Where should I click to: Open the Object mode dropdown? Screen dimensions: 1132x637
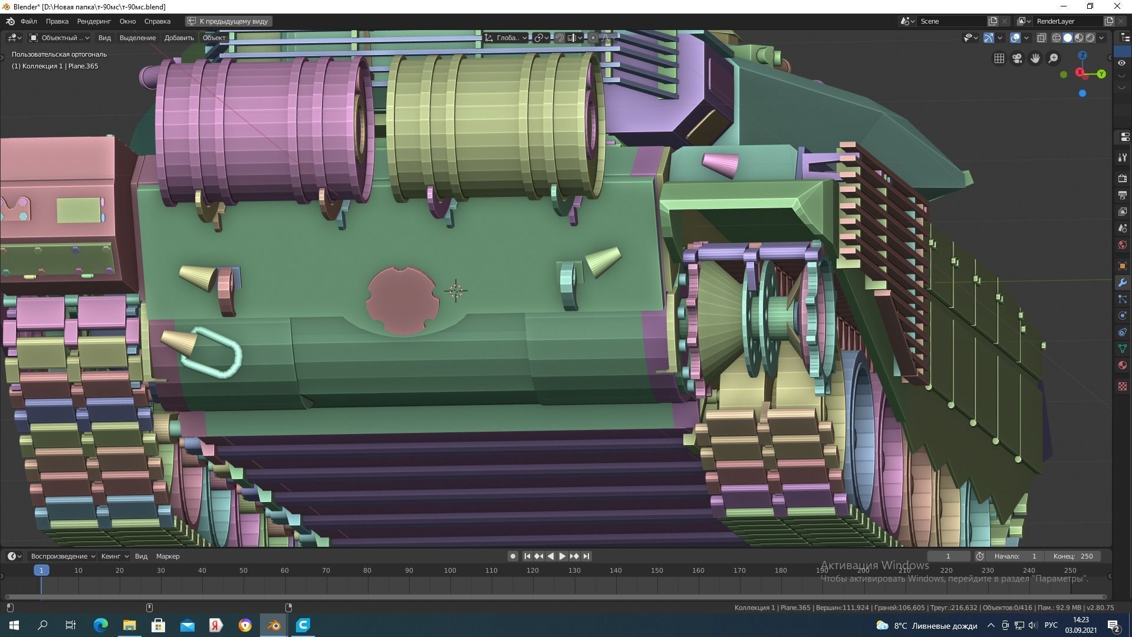60,38
